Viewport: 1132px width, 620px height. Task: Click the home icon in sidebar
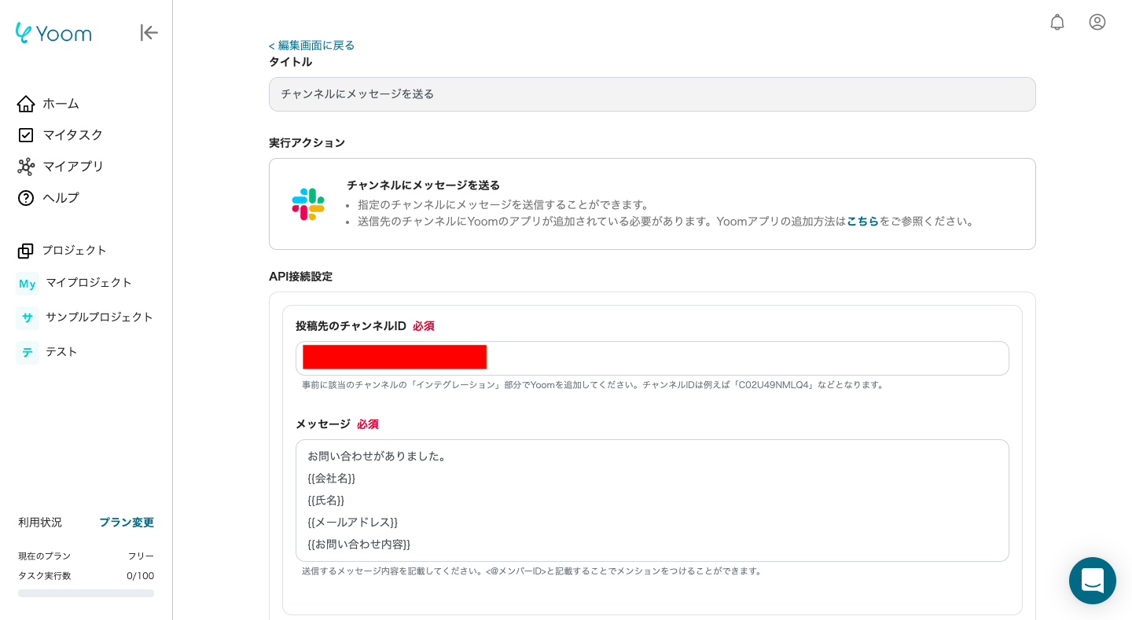point(26,104)
